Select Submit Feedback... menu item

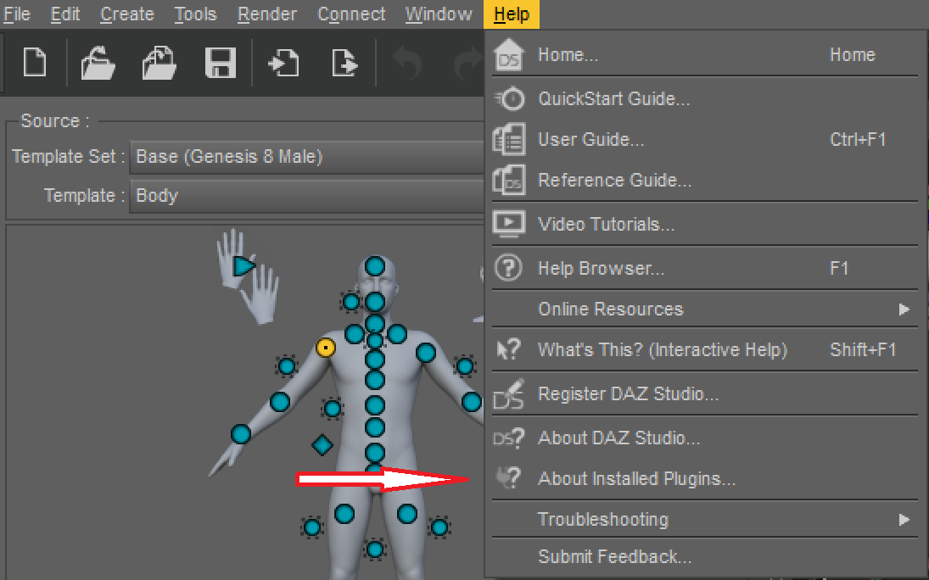(705, 557)
